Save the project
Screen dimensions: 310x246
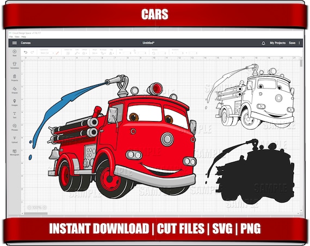[x=292, y=43]
